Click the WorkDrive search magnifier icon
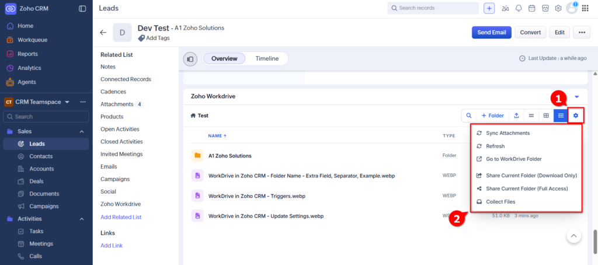 469,116
